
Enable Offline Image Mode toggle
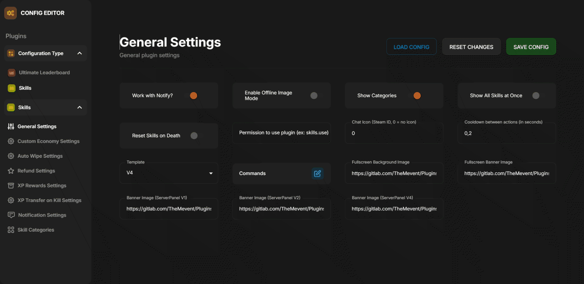pos(314,96)
